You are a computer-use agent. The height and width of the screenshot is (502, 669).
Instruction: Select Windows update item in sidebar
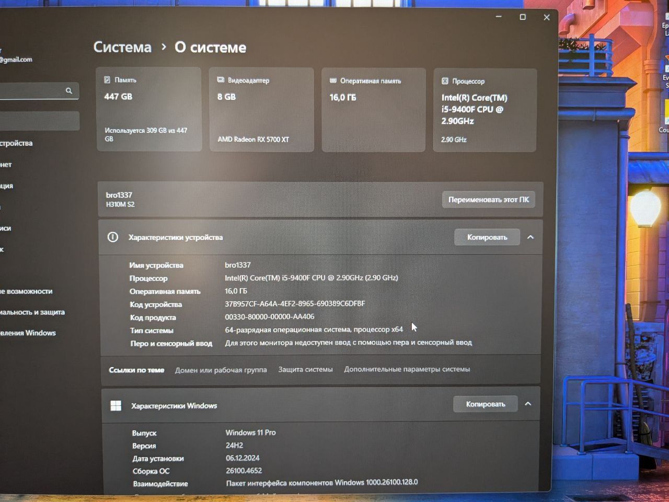[28, 333]
